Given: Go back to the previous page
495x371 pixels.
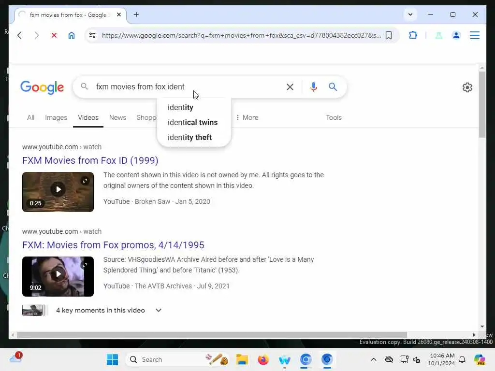Looking at the screenshot, I should tap(19, 35).
